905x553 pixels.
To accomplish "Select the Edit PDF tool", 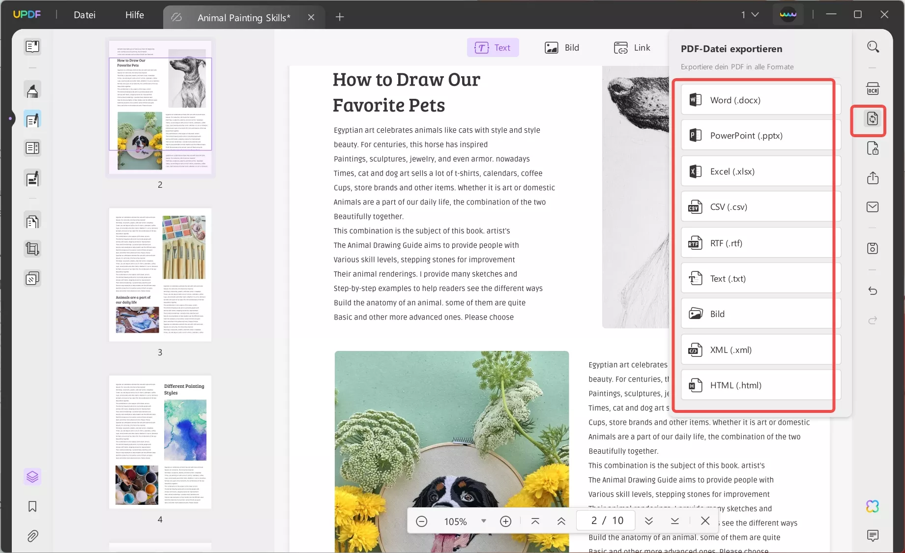I will pos(32,119).
